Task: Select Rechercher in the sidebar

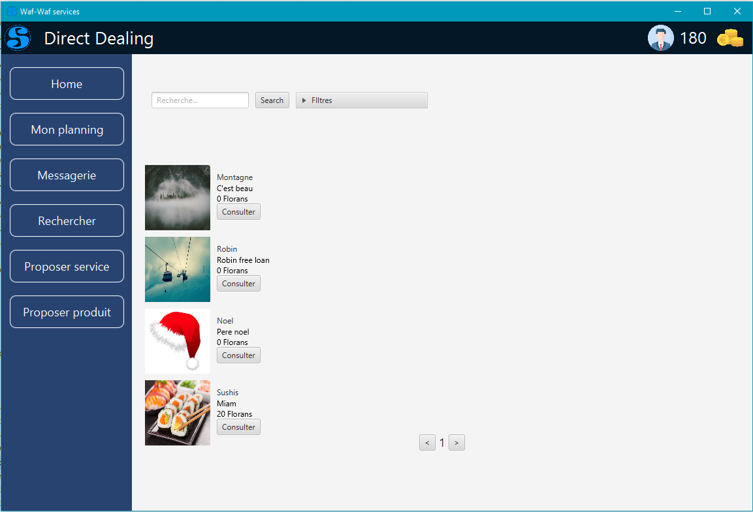Action: [67, 221]
